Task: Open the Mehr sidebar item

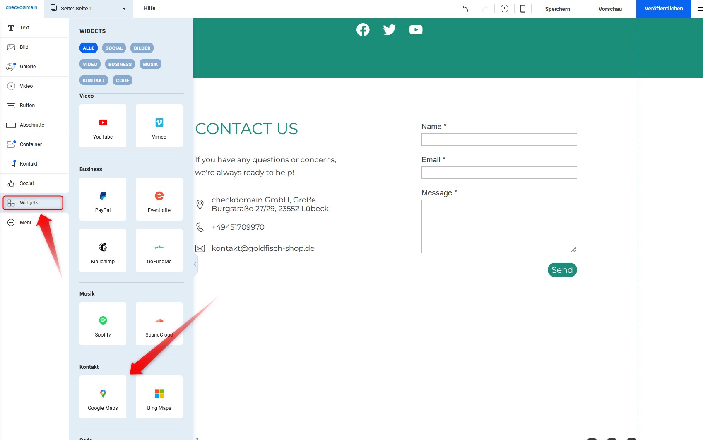Action: click(26, 223)
